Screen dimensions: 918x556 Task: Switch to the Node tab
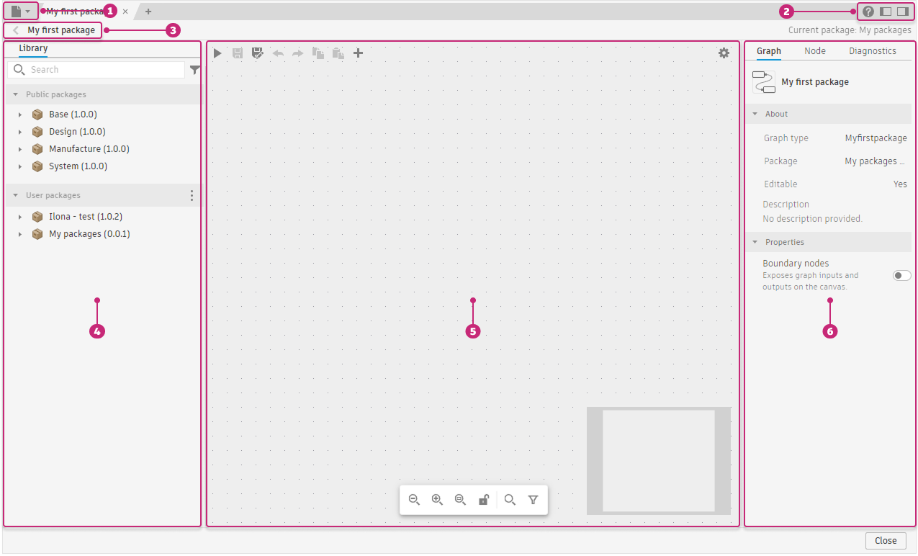click(x=815, y=51)
